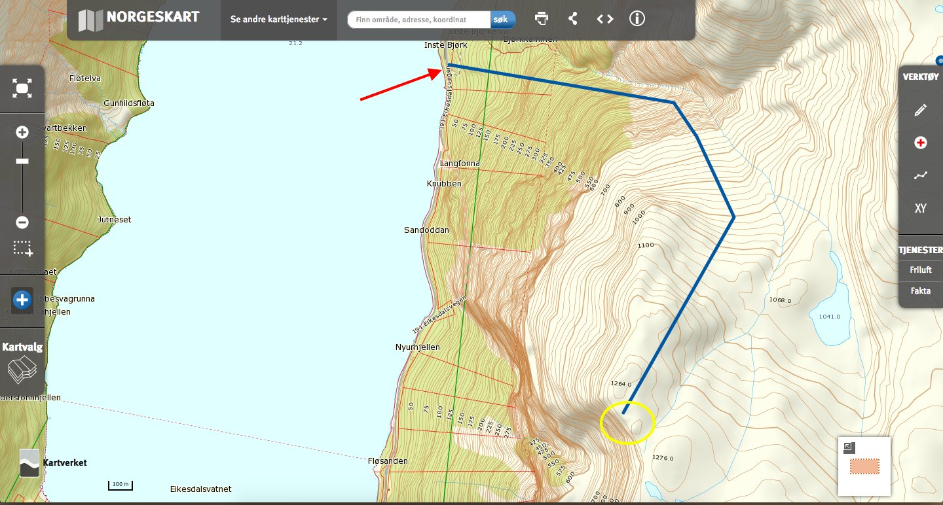
Task: Focus the 'Finn område, adresse, koordinat' search field
Action: coord(419,20)
